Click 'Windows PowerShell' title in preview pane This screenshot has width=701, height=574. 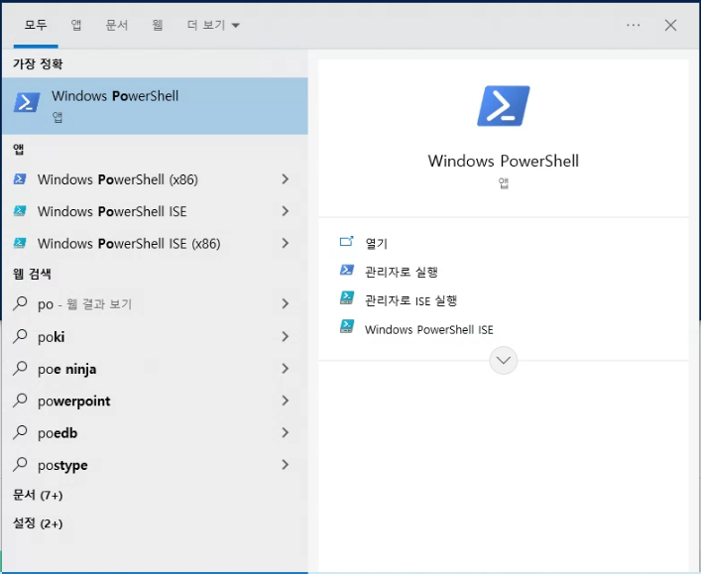tap(504, 161)
